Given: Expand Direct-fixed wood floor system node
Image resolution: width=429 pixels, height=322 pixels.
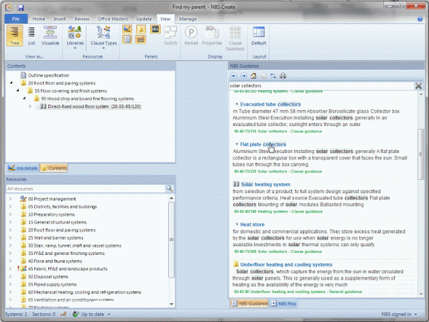Looking at the screenshot, I should [x=30, y=106].
